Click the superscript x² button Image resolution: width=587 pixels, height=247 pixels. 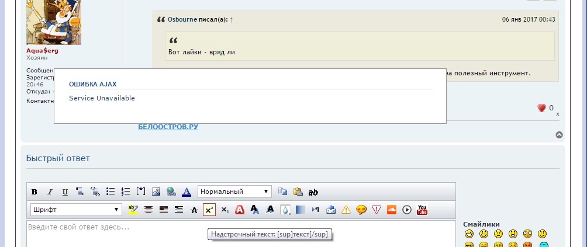[209, 210]
